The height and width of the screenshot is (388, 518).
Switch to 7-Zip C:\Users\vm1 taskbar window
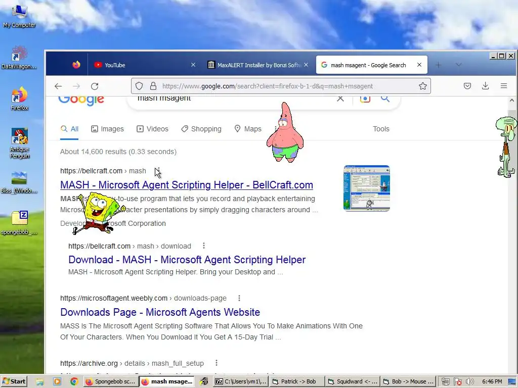[x=241, y=382]
